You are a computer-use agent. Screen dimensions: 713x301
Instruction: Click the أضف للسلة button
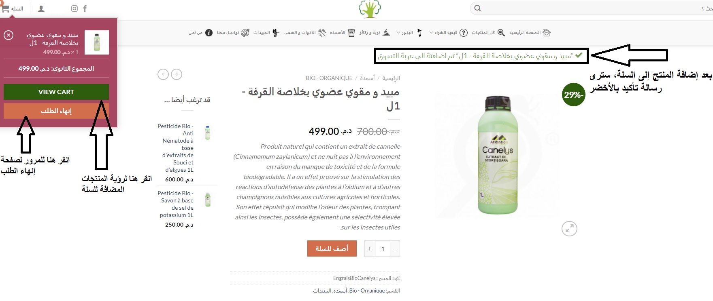point(332,248)
